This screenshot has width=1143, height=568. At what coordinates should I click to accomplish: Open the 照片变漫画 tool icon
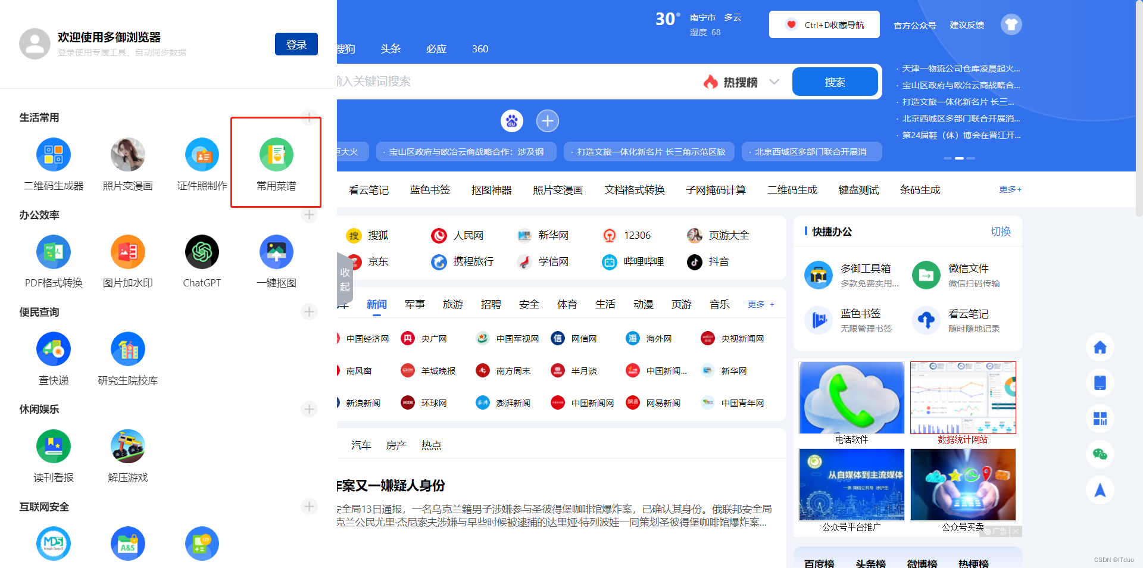tap(128, 154)
